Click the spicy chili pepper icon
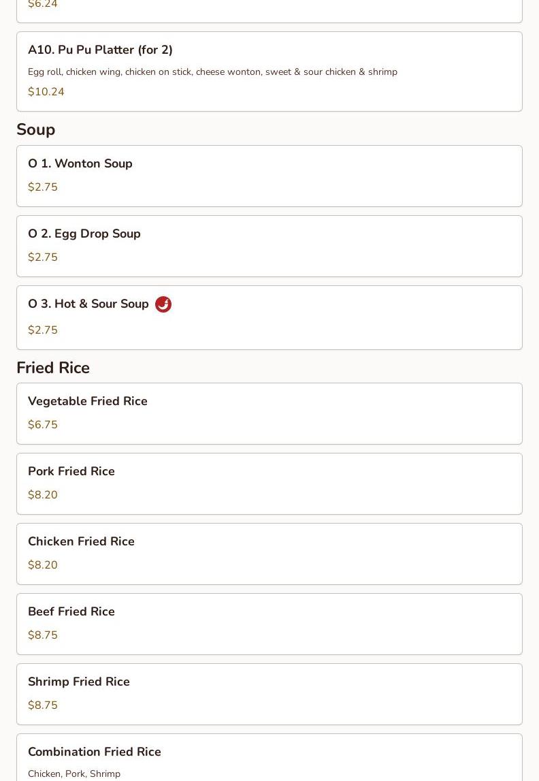The height and width of the screenshot is (781, 539). coord(163,304)
